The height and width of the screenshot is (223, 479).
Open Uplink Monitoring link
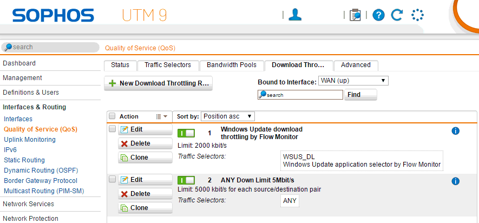[30, 140]
